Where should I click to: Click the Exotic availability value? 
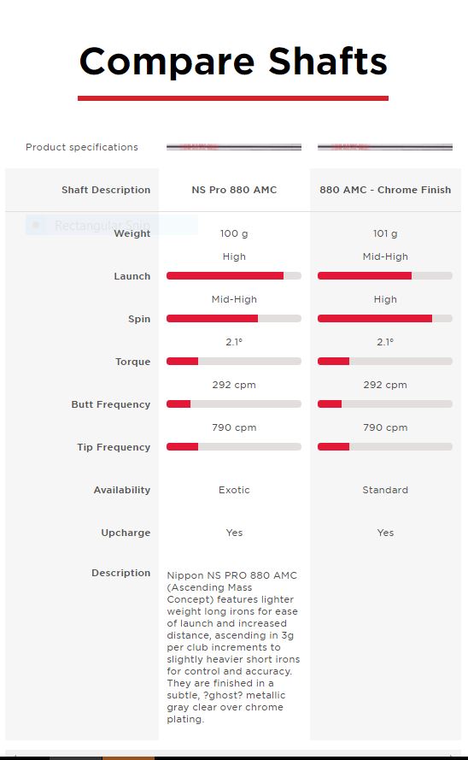pyautogui.click(x=234, y=490)
